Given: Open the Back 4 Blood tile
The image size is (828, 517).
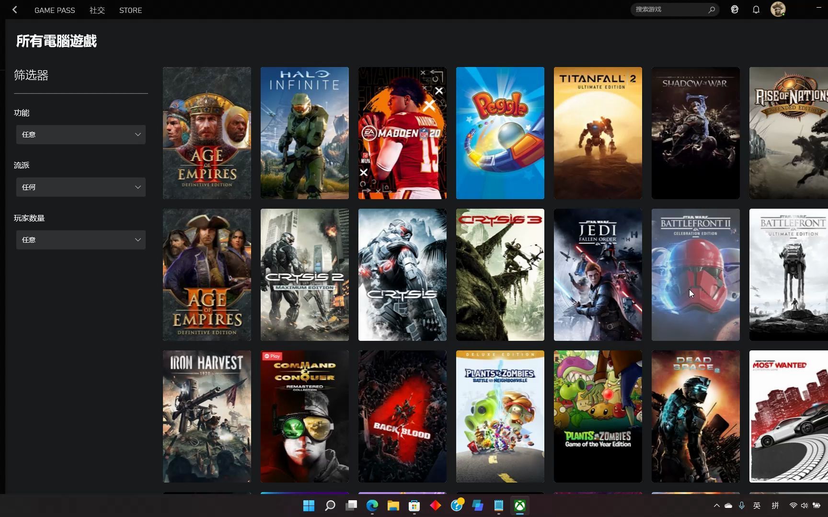Looking at the screenshot, I should tap(402, 416).
